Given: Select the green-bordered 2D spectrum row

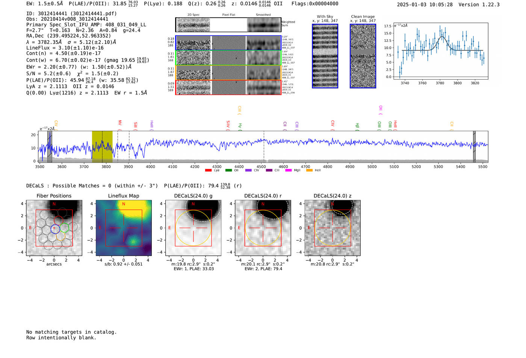Looking at the screenshot, I should click(x=228, y=58).
